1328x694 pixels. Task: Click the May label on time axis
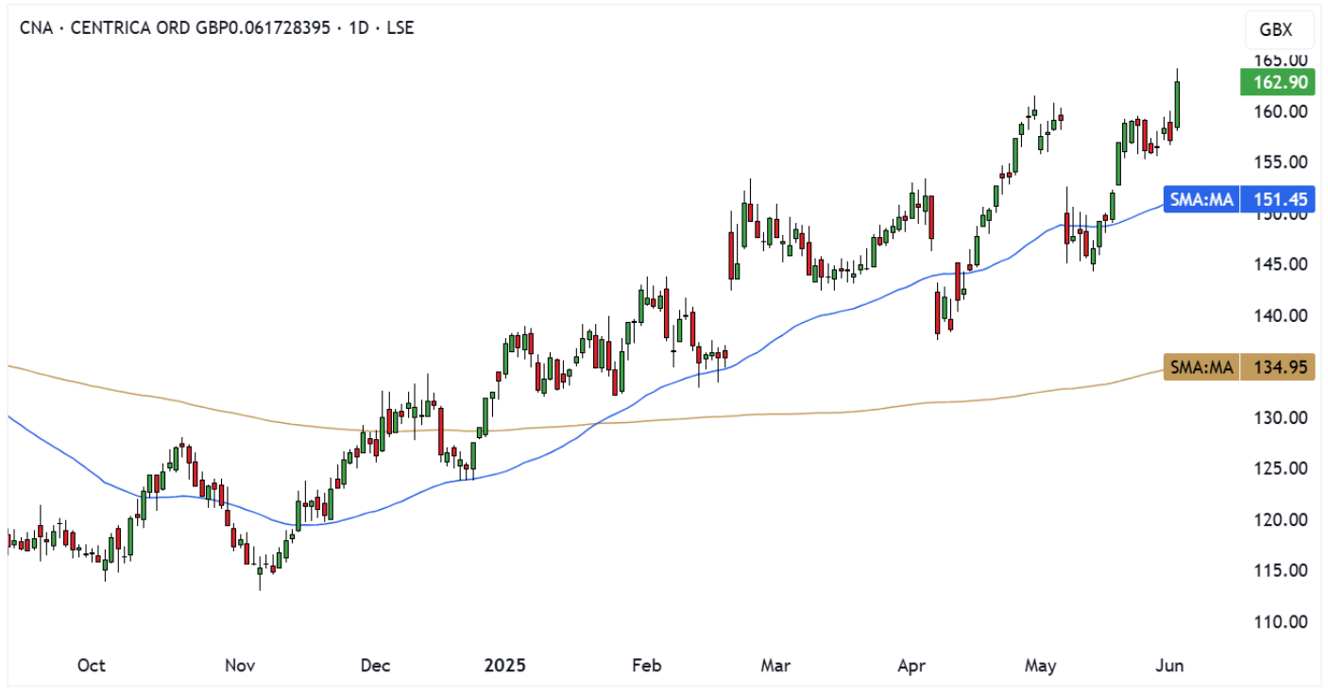tap(1040, 666)
